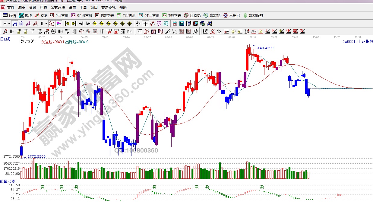Expand the 日 period dropdown arrow
The width and height of the screenshot is (373, 202).
(9, 24)
